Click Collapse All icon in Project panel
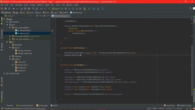 (x=40, y=16)
